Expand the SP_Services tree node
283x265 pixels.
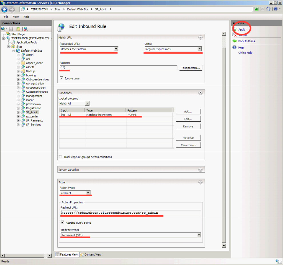coord(18,125)
